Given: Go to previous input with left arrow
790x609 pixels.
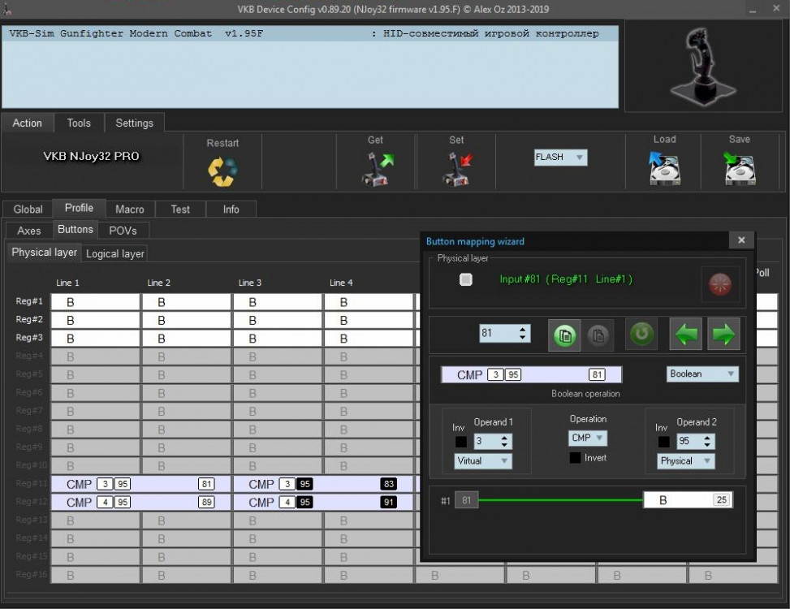Looking at the screenshot, I should [685, 335].
